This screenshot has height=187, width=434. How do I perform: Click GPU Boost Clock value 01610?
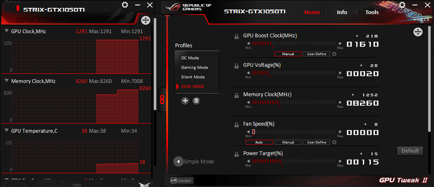coord(362,44)
